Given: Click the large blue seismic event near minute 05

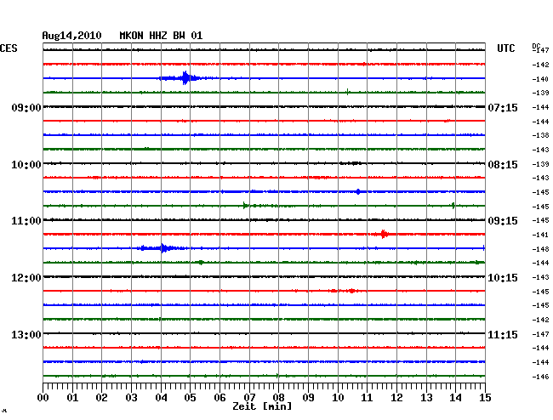Looking at the screenshot, I should pyautogui.click(x=184, y=78).
